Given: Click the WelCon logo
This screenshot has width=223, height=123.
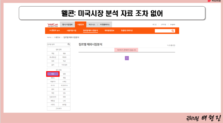Looking at the screenshot, I should coord(53,25).
